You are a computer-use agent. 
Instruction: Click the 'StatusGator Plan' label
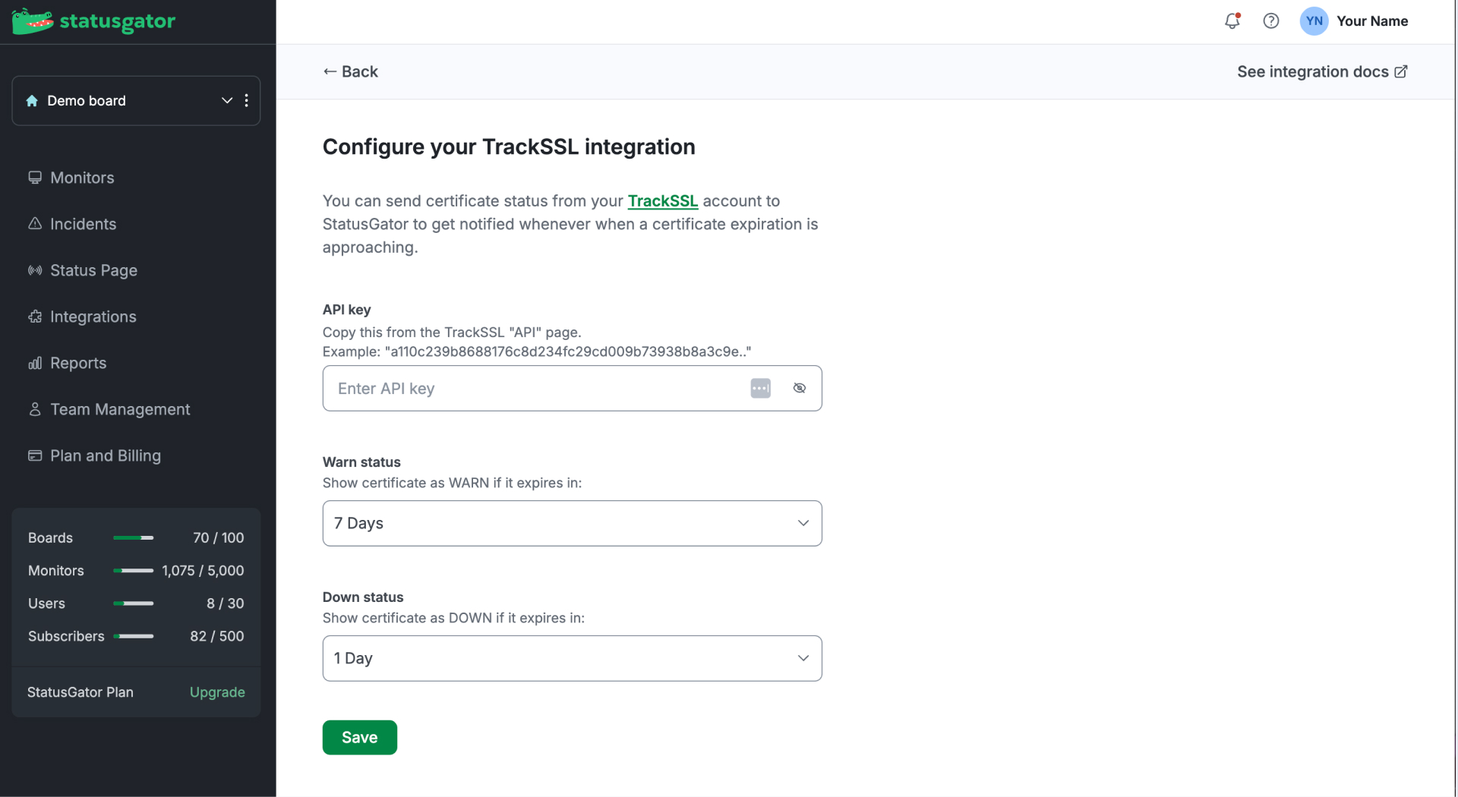(x=80, y=692)
